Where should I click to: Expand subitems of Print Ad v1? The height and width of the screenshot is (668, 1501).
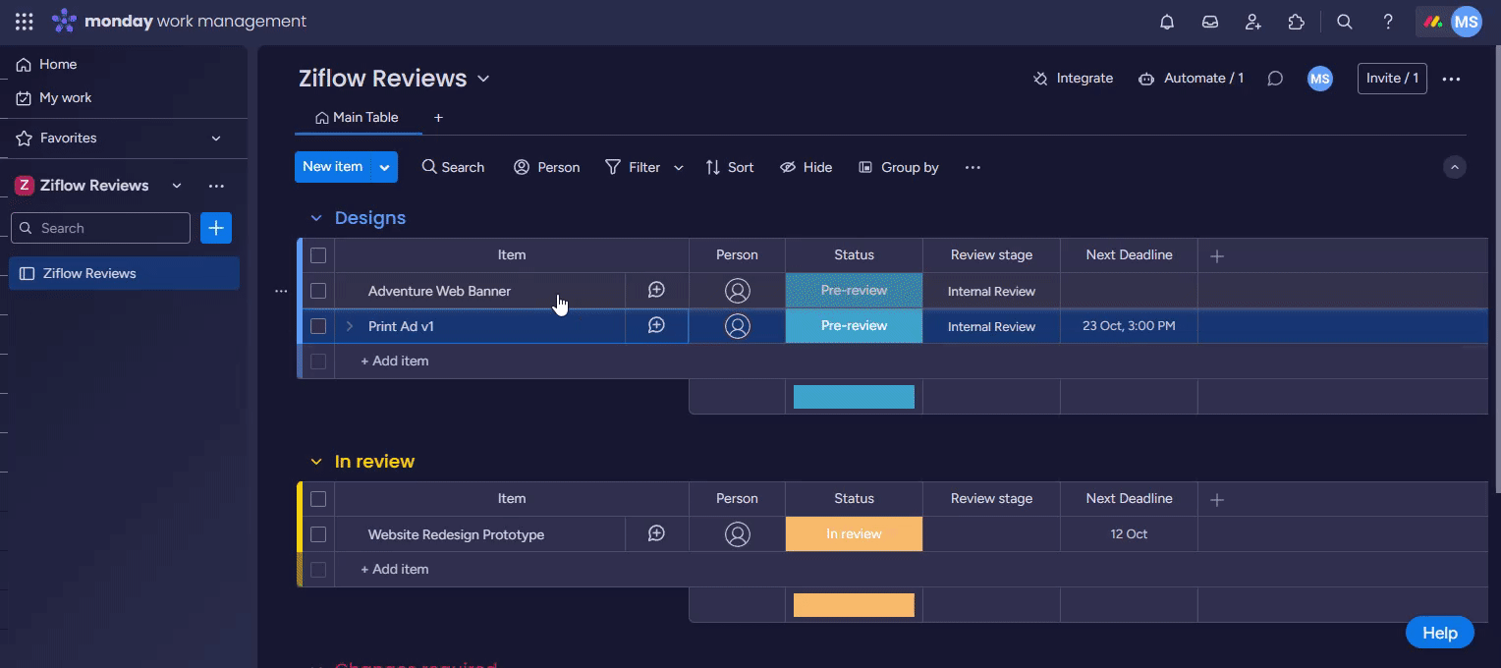[349, 326]
